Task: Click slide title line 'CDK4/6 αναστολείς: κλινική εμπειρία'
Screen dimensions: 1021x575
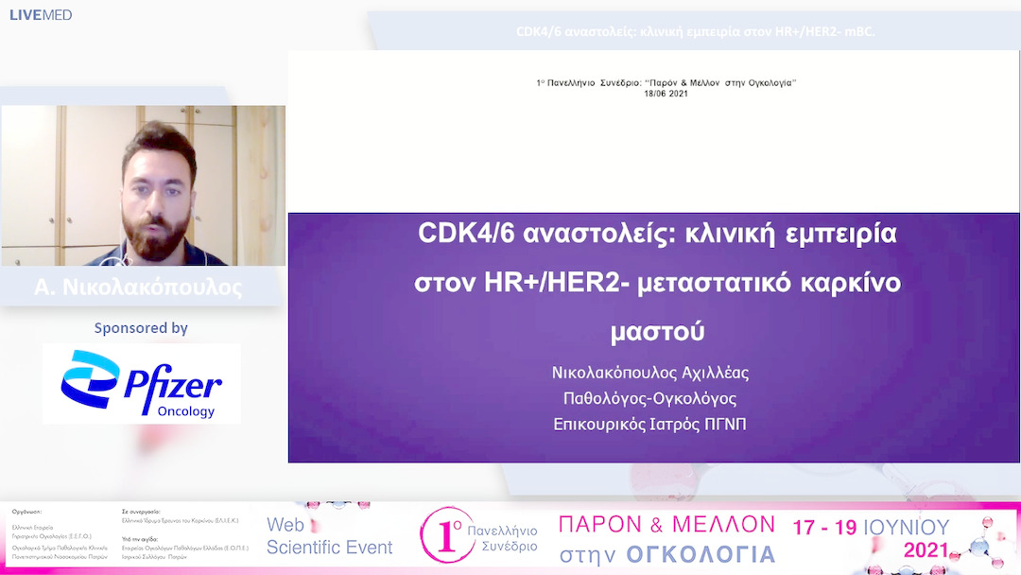Action: click(x=657, y=234)
